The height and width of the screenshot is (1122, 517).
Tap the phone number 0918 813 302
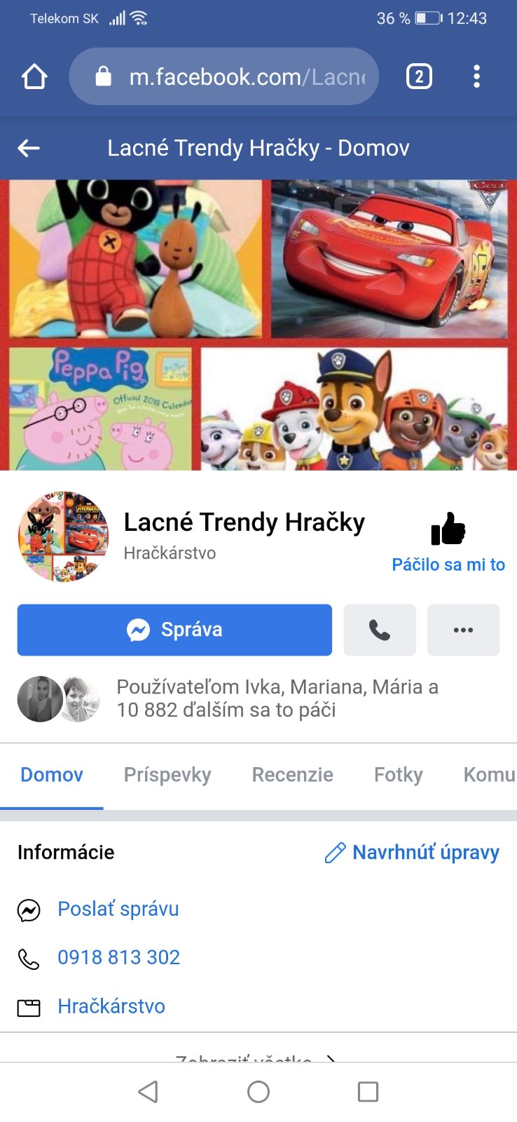point(119,957)
